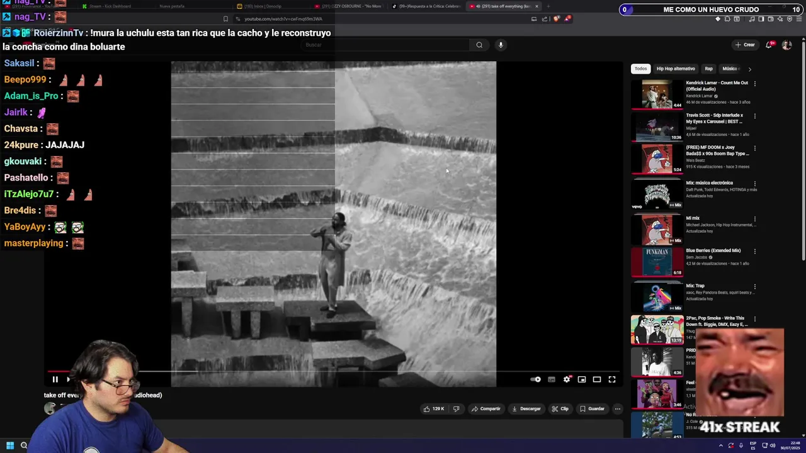
Task: Open options menu for Mix: música electrónica
Action: pyautogui.click(x=754, y=183)
